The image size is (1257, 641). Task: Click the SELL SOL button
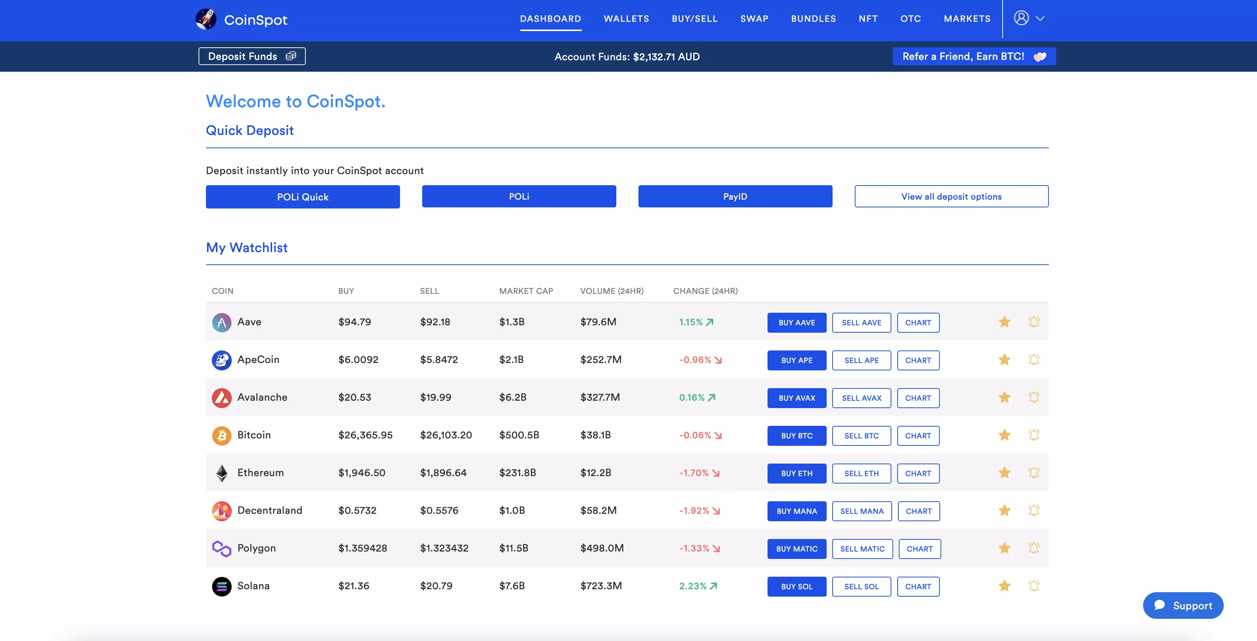pos(861,586)
